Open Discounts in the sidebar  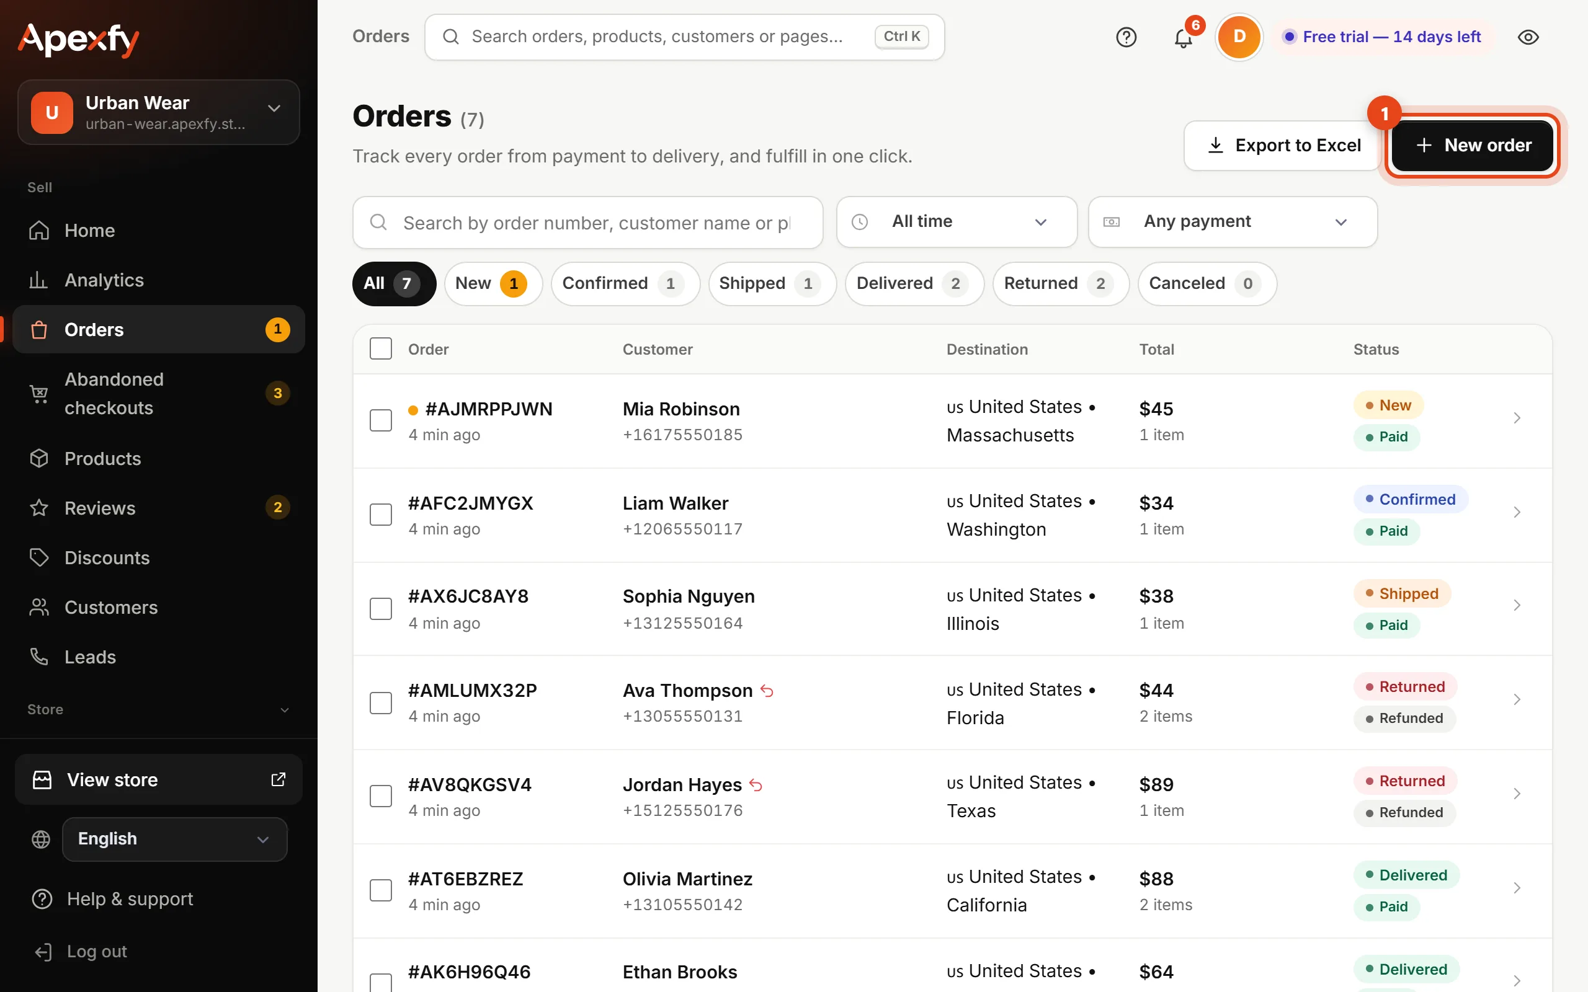pyautogui.click(x=159, y=557)
